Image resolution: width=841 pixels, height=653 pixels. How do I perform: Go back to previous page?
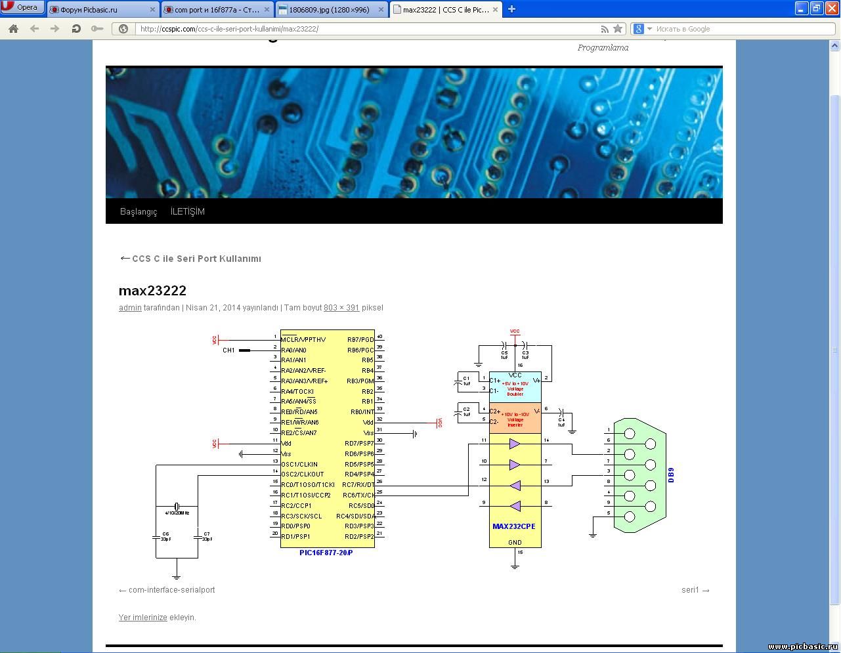pyautogui.click(x=34, y=29)
